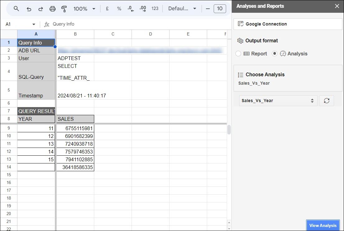
Task: Select column C header
Action: click(x=113, y=34)
